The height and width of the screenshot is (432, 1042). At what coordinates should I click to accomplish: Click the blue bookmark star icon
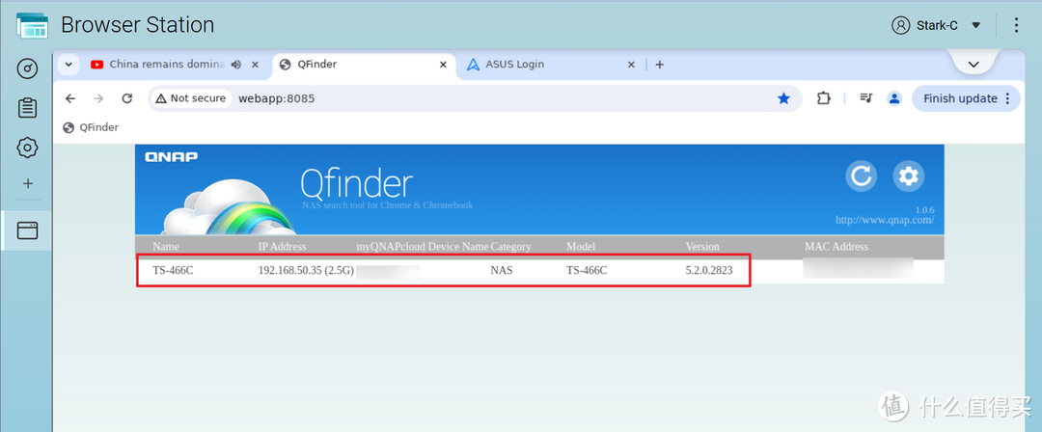[x=784, y=98]
